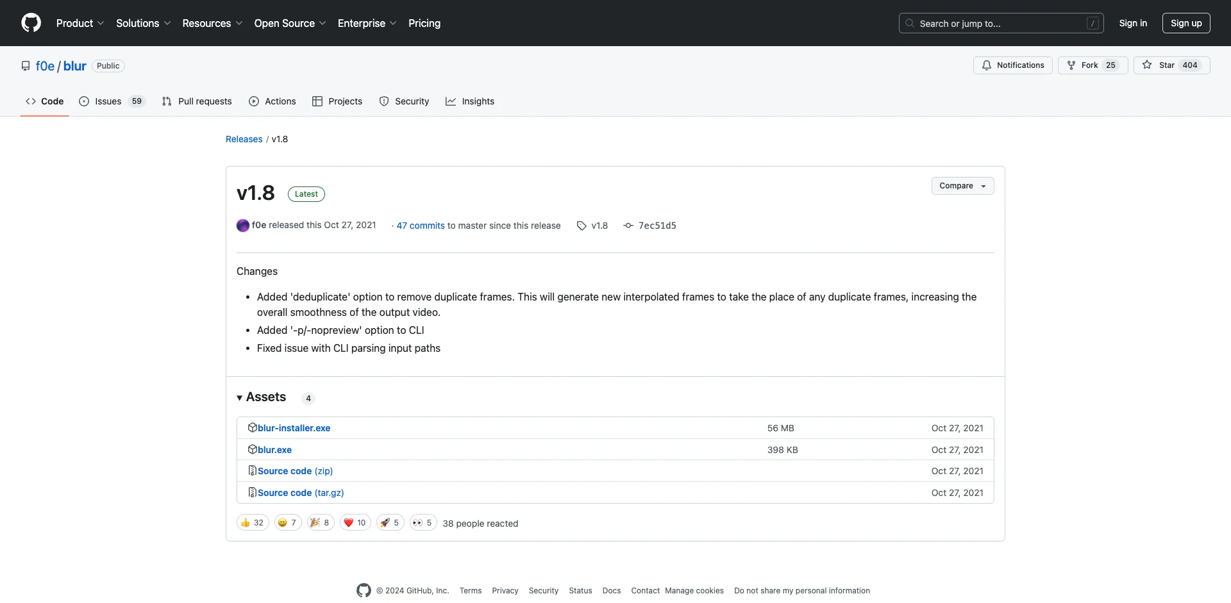Click the v1.8 tag icon
This screenshot has height=603, width=1231.
[582, 226]
